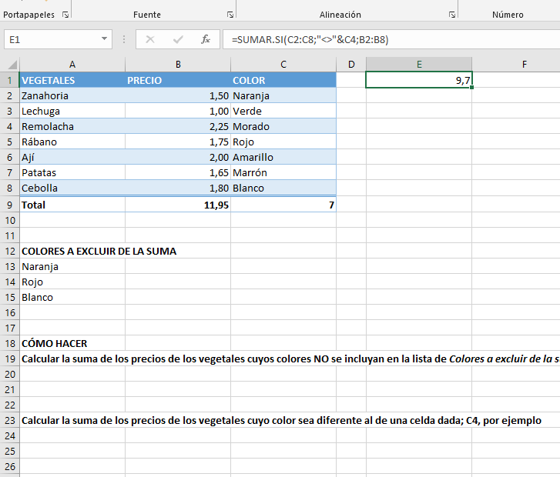Click the fill handle of cell E1
This screenshot has width=560, height=477.
(x=471, y=88)
